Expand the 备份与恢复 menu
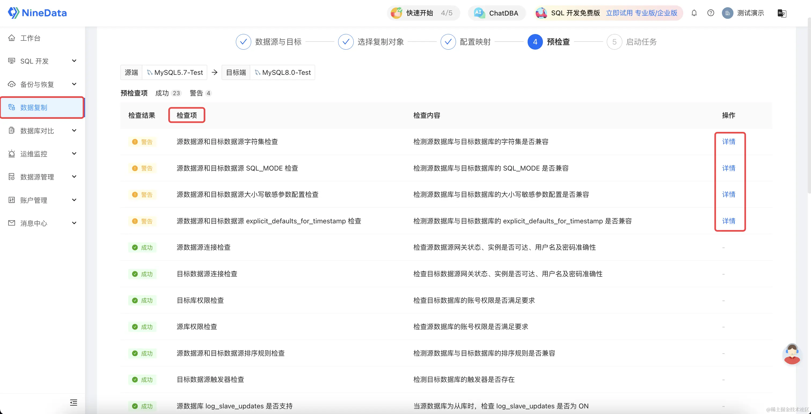The width and height of the screenshot is (811, 414). [74, 84]
